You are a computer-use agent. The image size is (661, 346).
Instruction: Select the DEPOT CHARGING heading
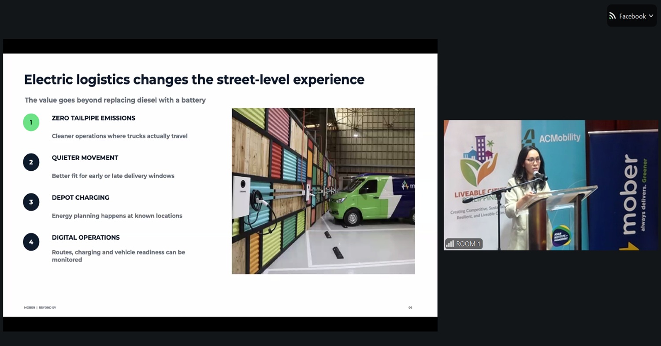pyautogui.click(x=81, y=197)
